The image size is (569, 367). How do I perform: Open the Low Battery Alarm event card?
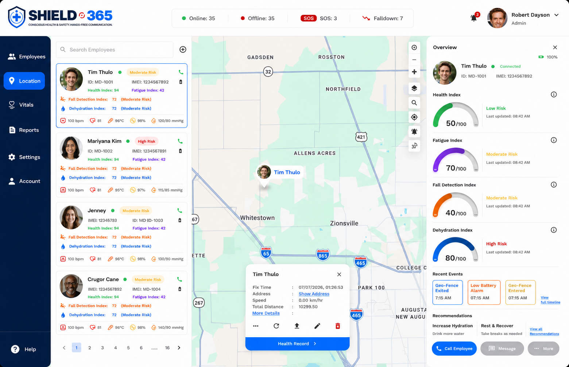click(484, 292)
